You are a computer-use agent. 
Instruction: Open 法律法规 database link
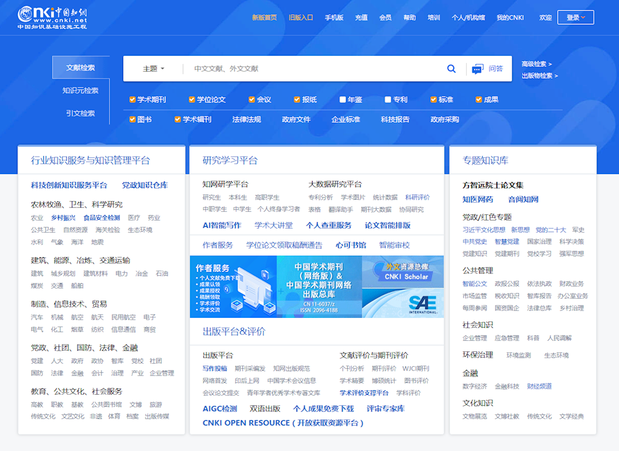point(247,120)
